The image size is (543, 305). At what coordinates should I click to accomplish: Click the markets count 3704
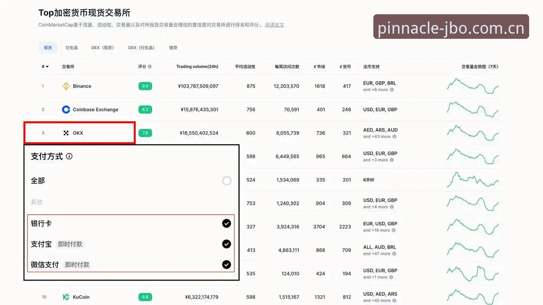click(x=319, y=227)
